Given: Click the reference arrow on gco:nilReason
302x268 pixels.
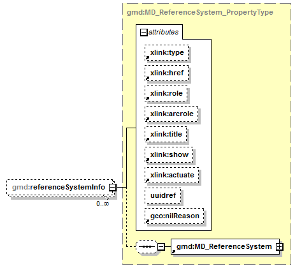Looking at the screenshot, I should click(147, 221).
